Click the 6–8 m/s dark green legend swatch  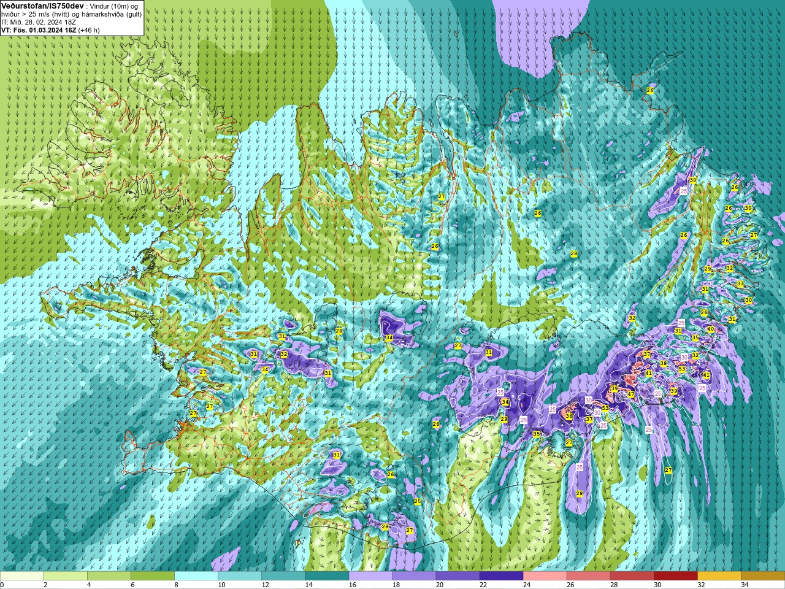(x=153, y=576)
